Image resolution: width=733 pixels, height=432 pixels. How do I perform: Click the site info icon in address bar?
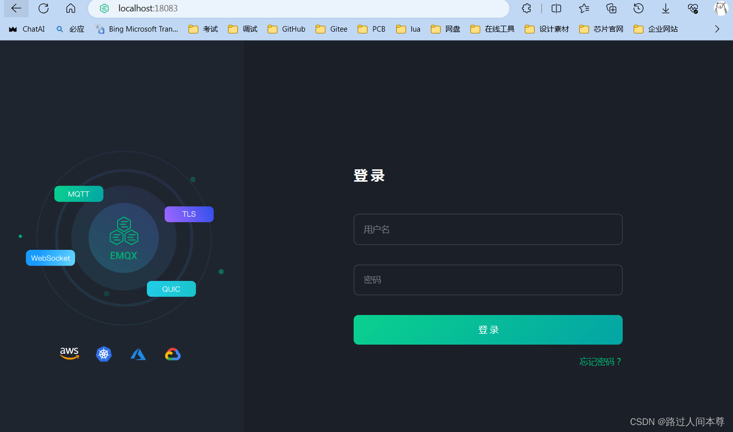point(104,8)
